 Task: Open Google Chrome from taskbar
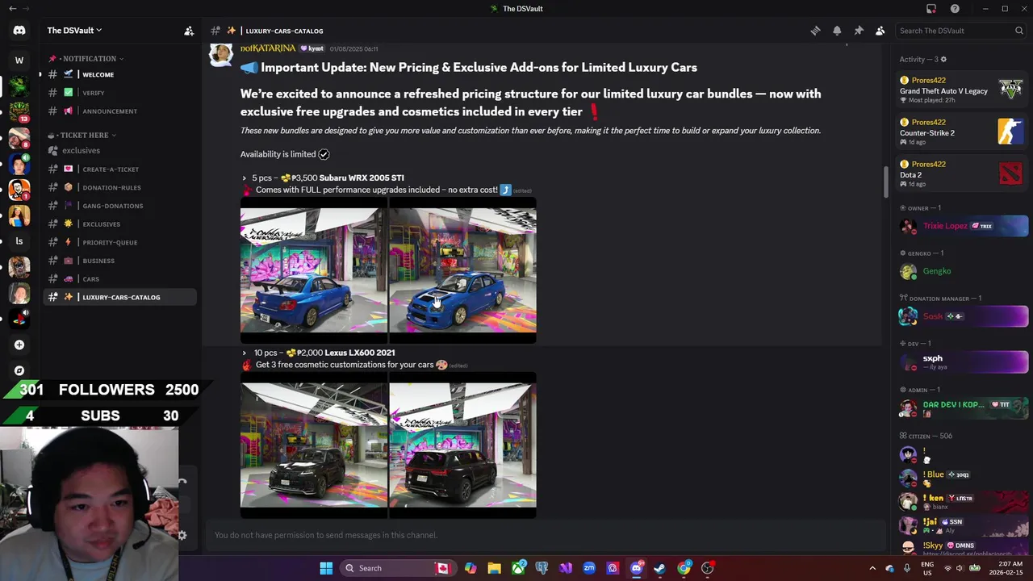684,568
